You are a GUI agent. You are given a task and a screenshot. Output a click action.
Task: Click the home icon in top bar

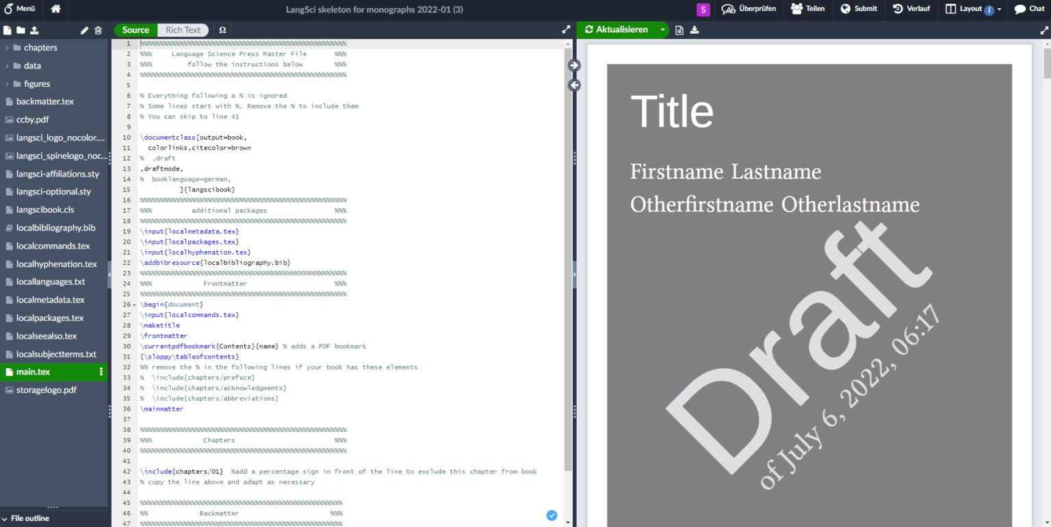click(55, 9)
